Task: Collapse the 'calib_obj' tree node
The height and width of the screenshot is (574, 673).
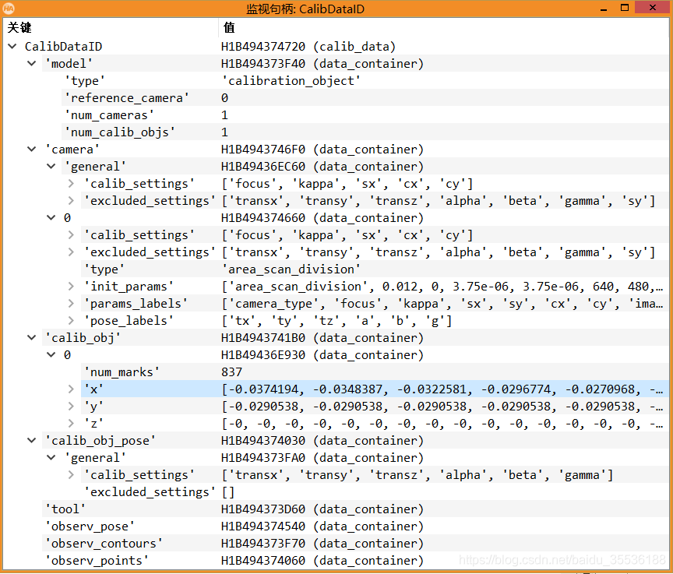Action: click(32, 338)
